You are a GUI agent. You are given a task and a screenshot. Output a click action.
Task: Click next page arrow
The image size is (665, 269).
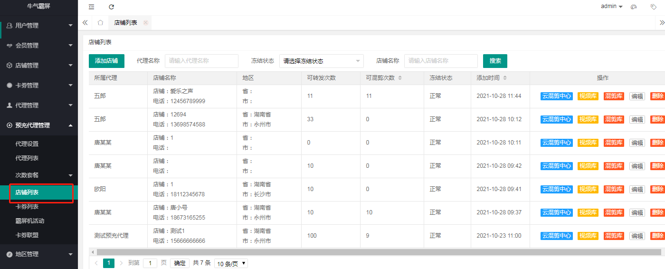coord(121,263)
